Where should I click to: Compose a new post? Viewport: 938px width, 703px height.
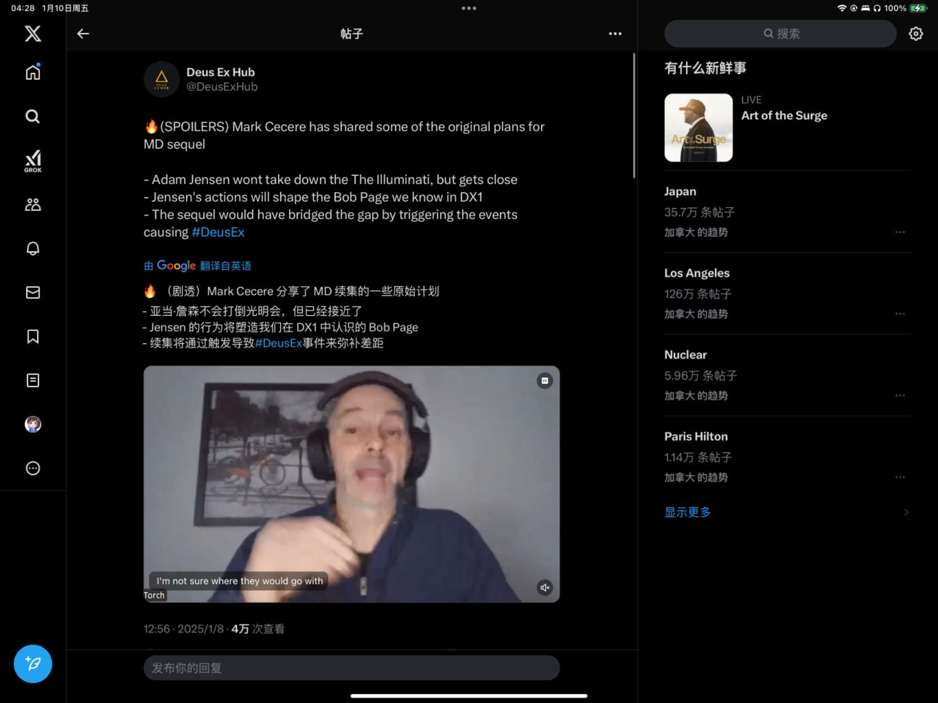click(33, 663)
